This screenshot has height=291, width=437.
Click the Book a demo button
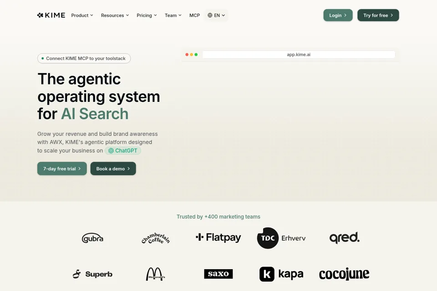[x=113, y=169]
